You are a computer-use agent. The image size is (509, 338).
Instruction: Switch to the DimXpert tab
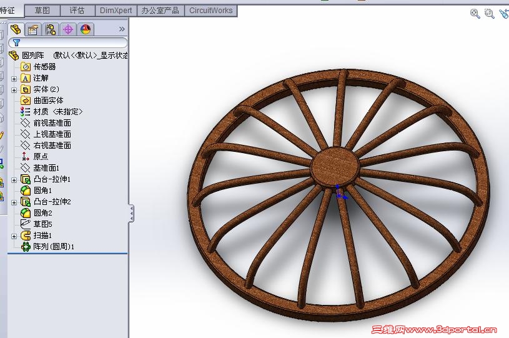coord(116,11)
